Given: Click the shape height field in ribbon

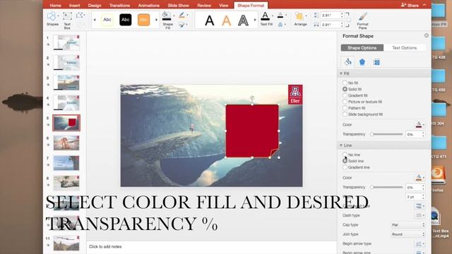Looking at the screenshot, I should click(x=331, y=16).
